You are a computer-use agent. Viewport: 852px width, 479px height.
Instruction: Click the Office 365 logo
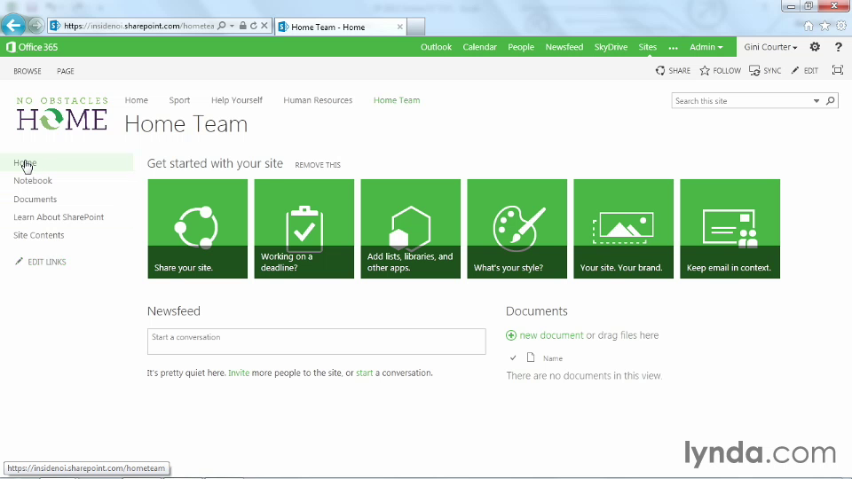32,47
